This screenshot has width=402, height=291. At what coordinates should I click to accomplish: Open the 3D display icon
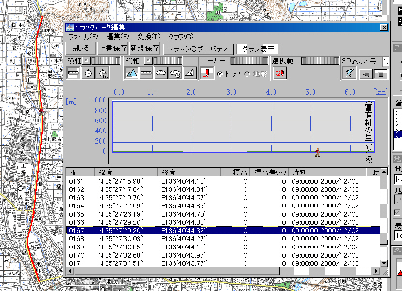(x=350, y=73)
